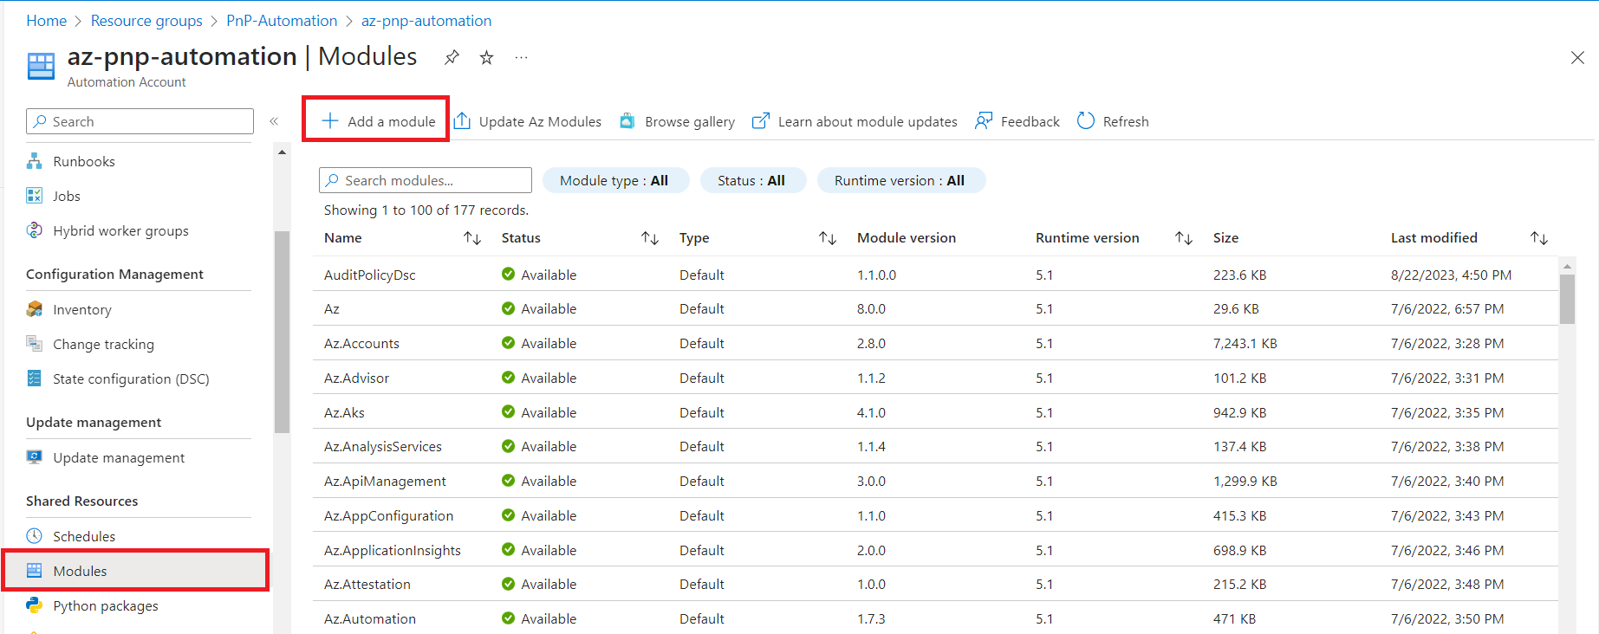
Task: Click the Refresh icon in toolbar
Action: (x=1086, y=121)
